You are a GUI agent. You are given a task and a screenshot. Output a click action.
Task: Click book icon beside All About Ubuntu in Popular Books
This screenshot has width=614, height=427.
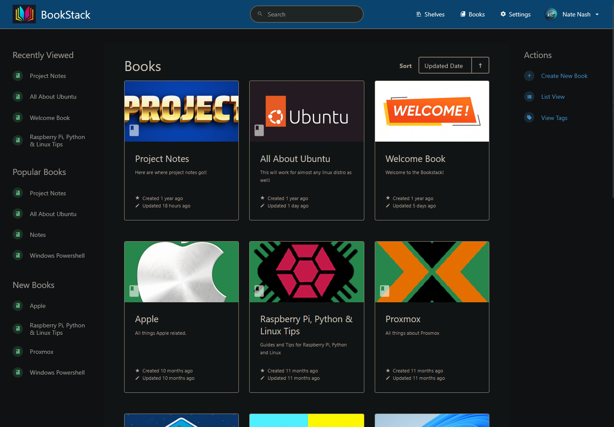coord(18,214)
